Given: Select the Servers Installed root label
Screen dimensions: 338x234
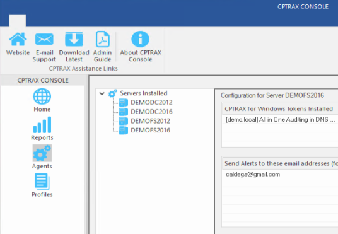Looking at the screenshot, I should (144, 93).
